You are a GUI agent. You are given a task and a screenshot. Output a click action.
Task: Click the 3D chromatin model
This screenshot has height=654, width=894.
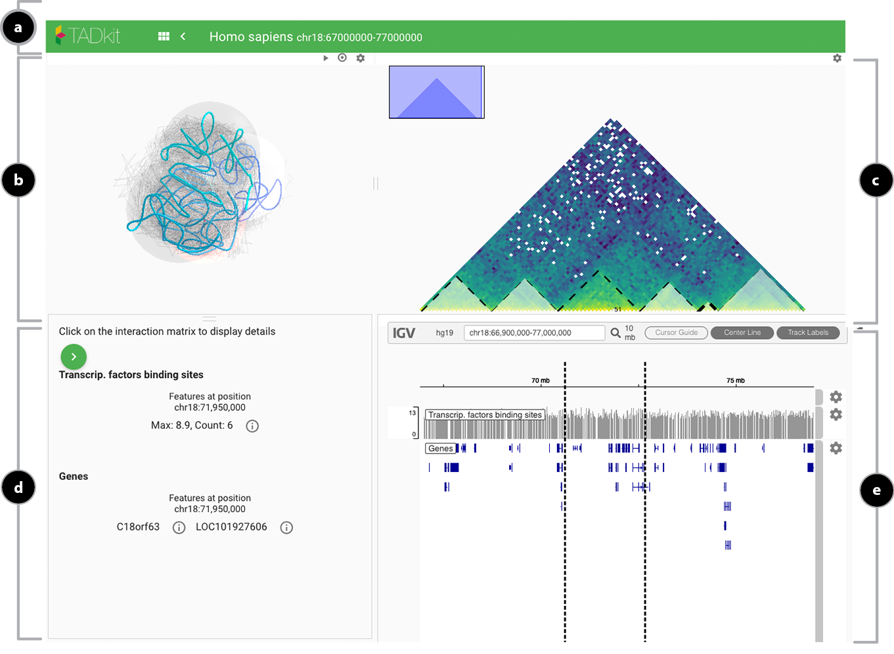click(204, 182)
